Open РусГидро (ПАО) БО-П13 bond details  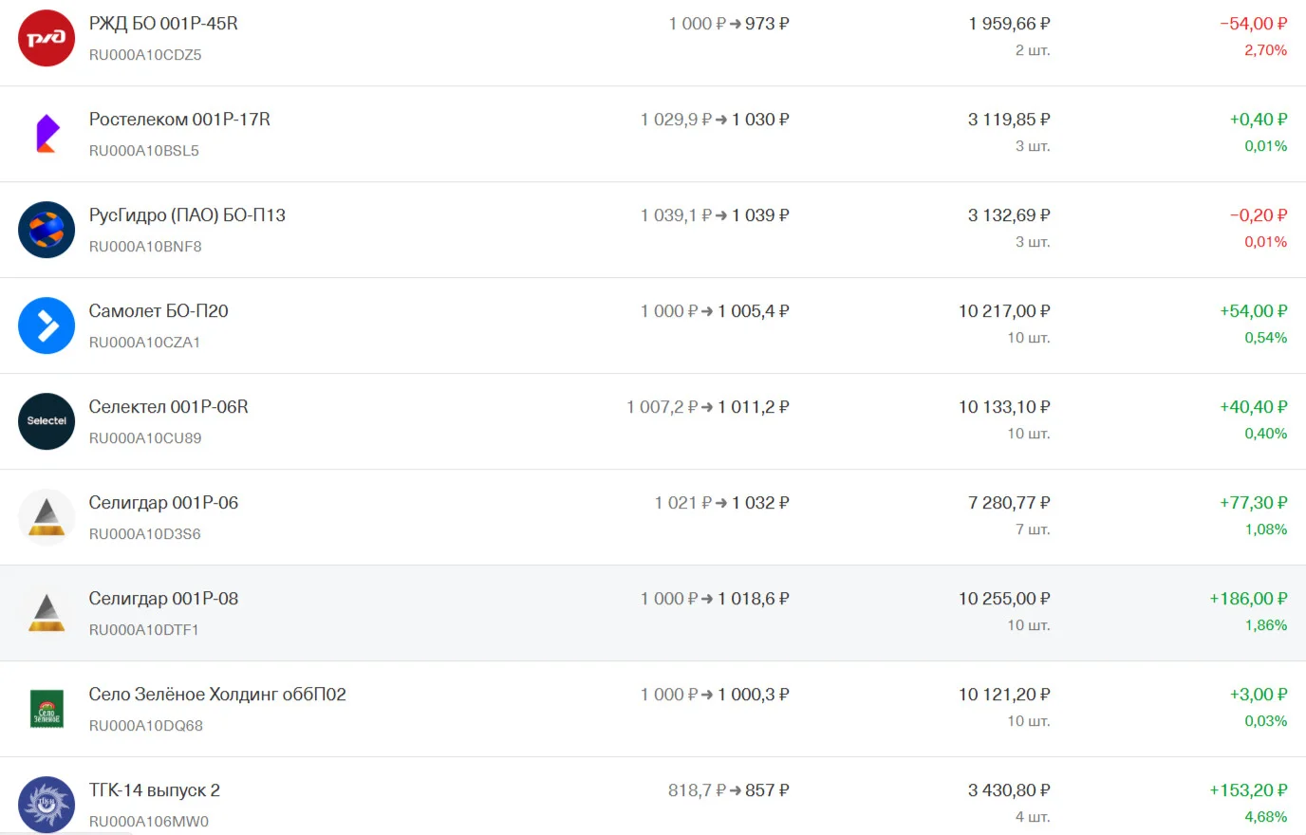tap(187, 215)
